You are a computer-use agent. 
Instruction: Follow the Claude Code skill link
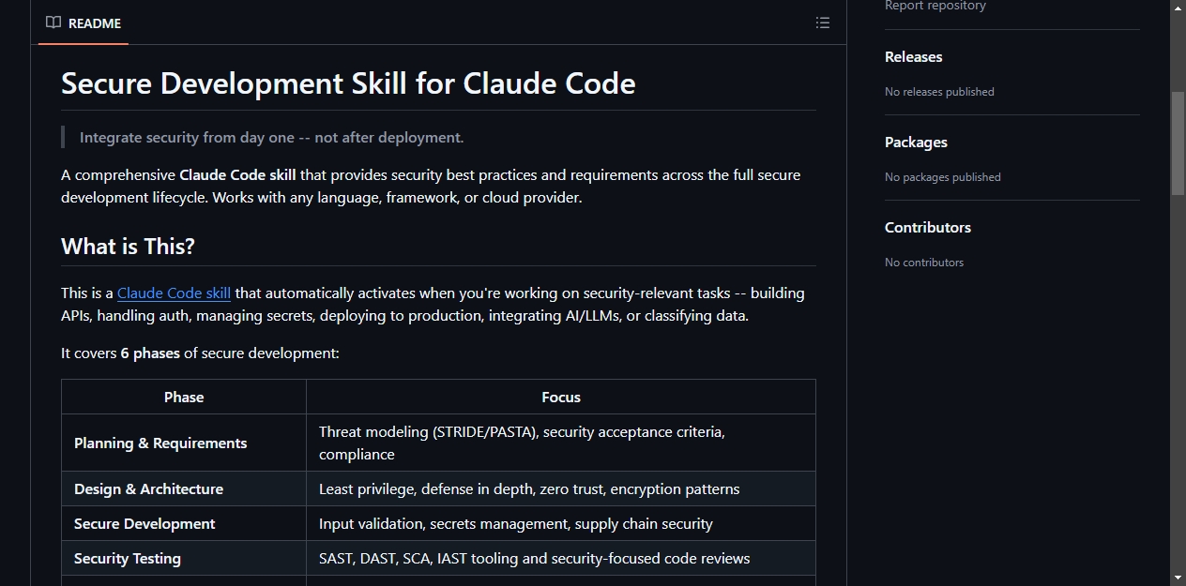pos(174,293)
